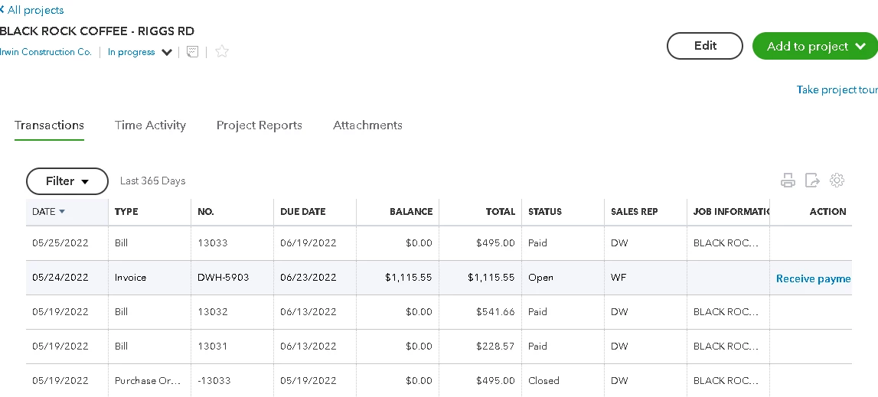Start the Take project tour link
The width and height of the screenshot is (878, 397).
pyautogui.click(x=837, y=89)
